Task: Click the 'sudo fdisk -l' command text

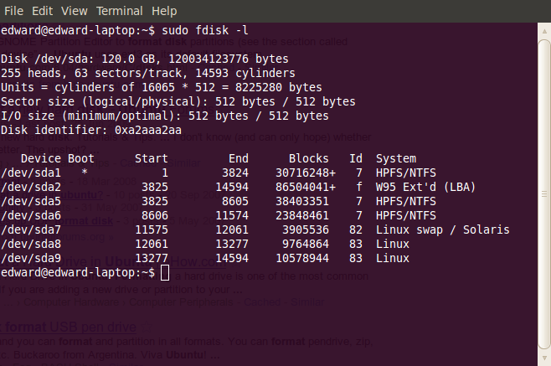Action: (205, 31)
